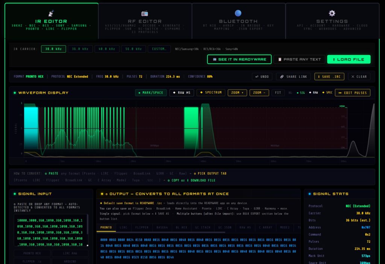This screenshot has height=264, width=385.
Task: Switch to the LIRC output tab
Action: point(123,228)
